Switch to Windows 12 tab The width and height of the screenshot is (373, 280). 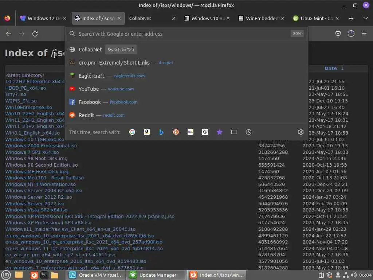(x=43, y=18)
